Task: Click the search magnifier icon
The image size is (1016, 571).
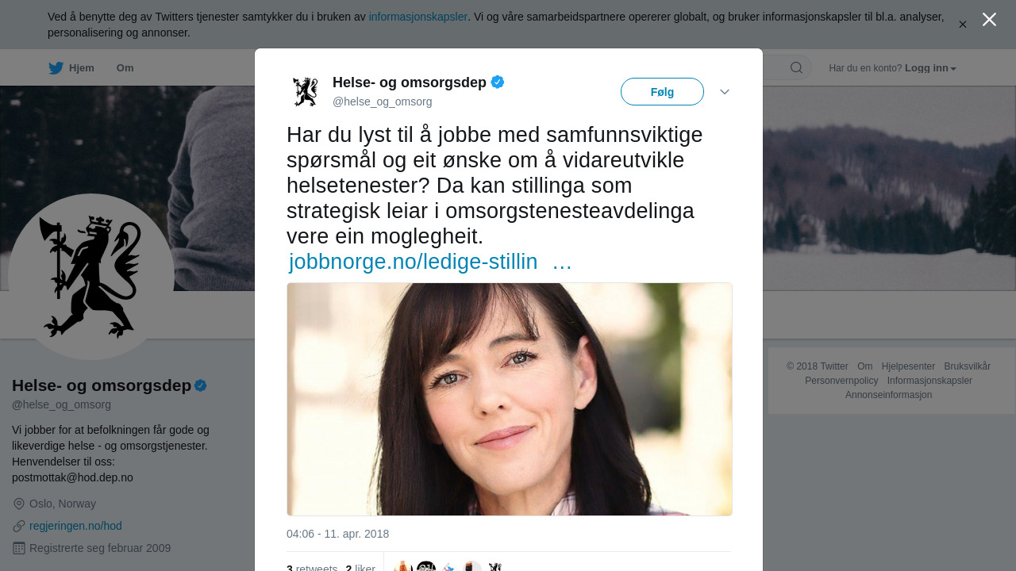Action: coord(796,68)
